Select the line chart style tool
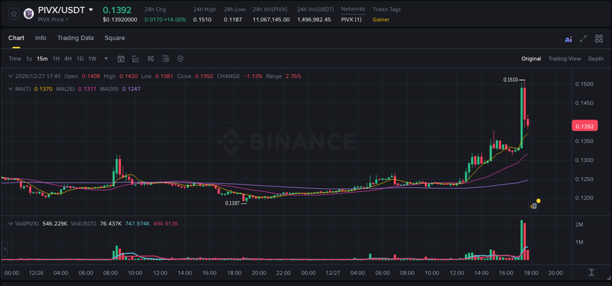 135,59
